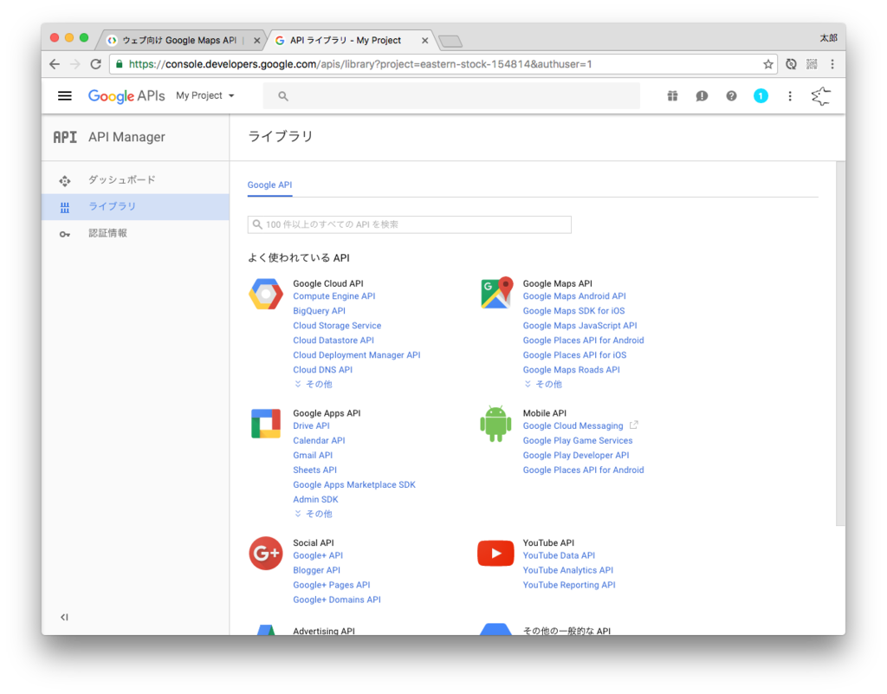The image size is (887, 694).
Task: Open Google Places API for iOS link
Action: pyautogui.click(x=575, y=355)
